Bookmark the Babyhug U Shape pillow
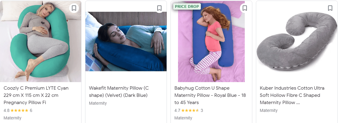 pos(245,8)
